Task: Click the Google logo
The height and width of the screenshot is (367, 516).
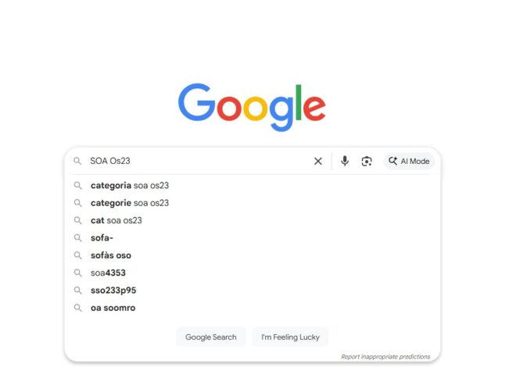Action: coord(252,107)
